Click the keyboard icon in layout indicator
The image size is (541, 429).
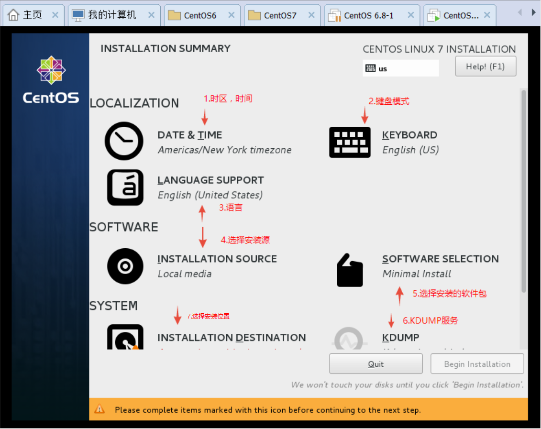click(371, 68)
